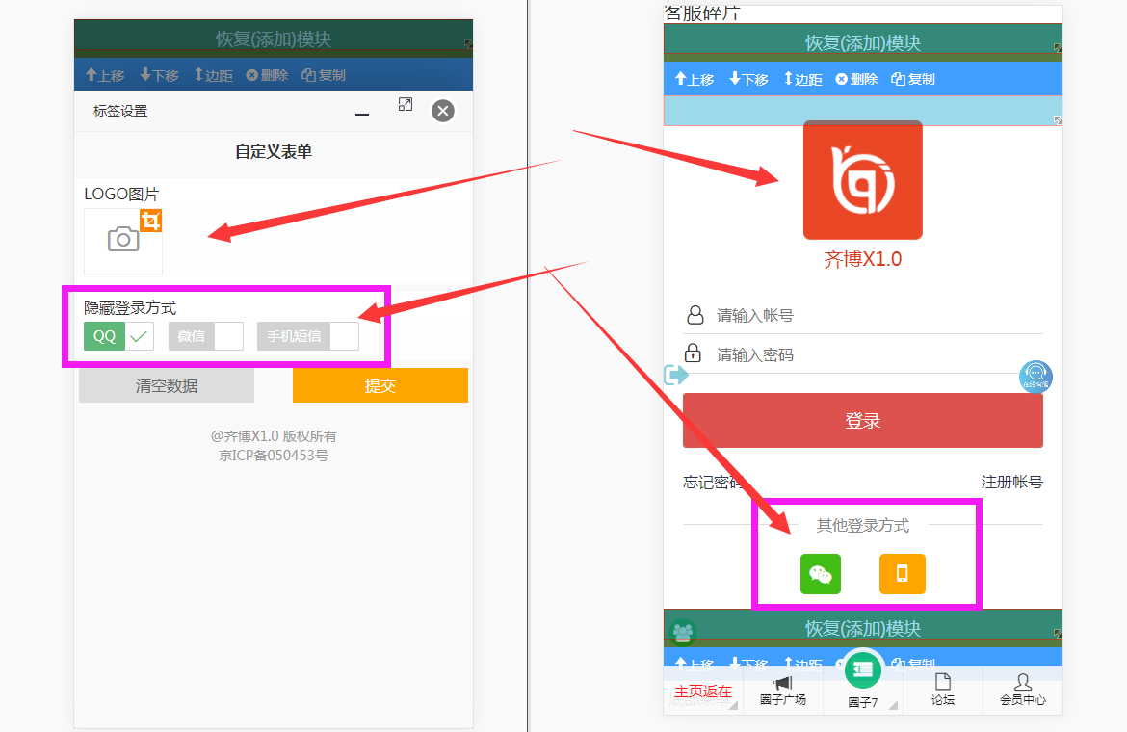Open 圈子广场 in the bottom navigation

point(782,690)
